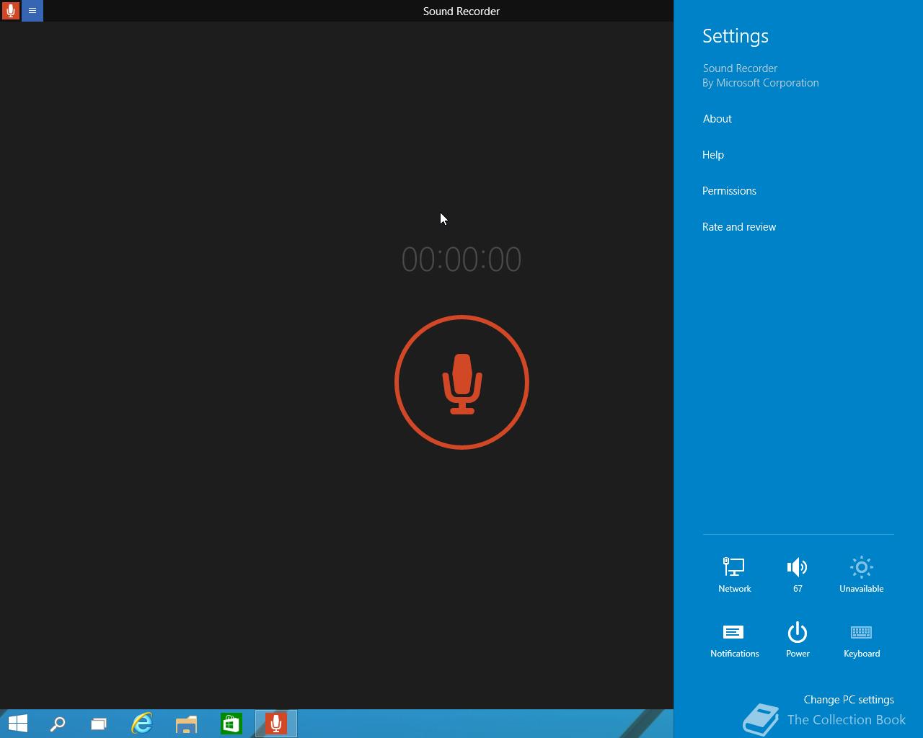Screen dimensions: 923x738
Task: Launch Internet Explorer from taskbar
Action: (142, 724)
